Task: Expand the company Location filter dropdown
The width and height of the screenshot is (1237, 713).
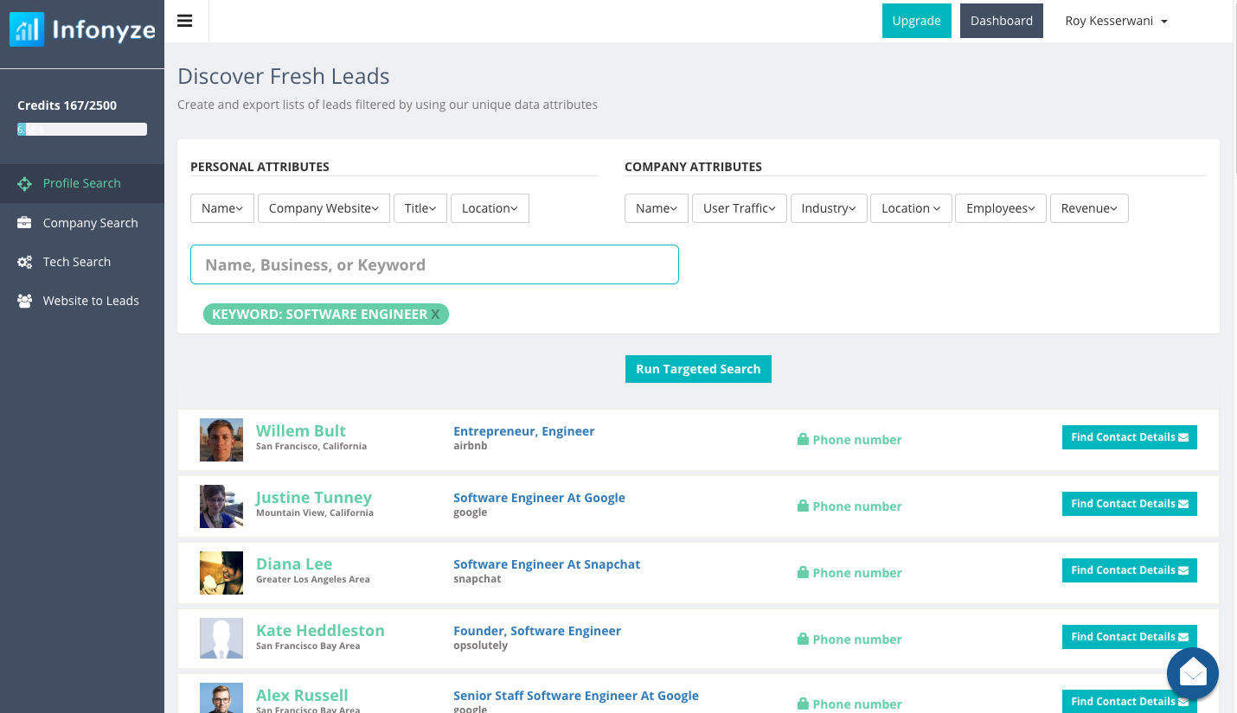Action: pyautogui.click(x=912, y=208)
